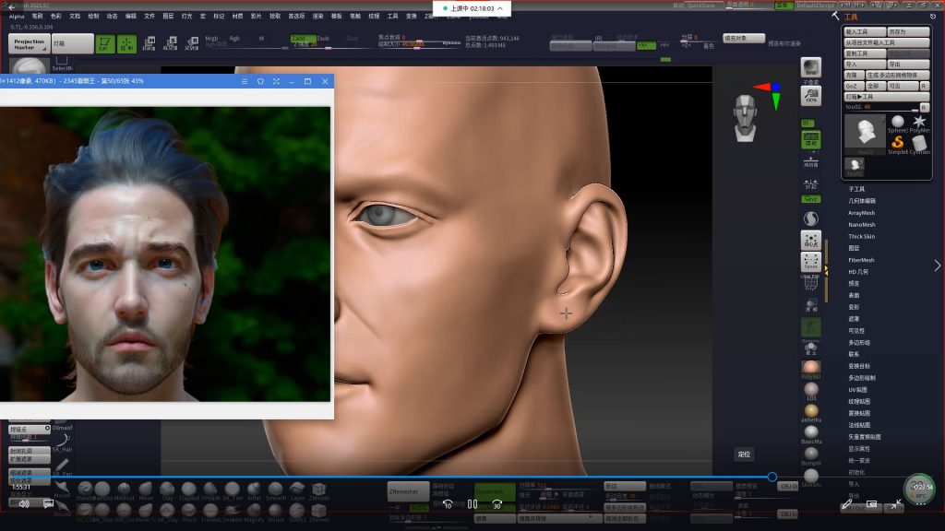This screenshot has height=531, width=945.
Task: Click the video progress bar handle
Action: click(772, 477)
